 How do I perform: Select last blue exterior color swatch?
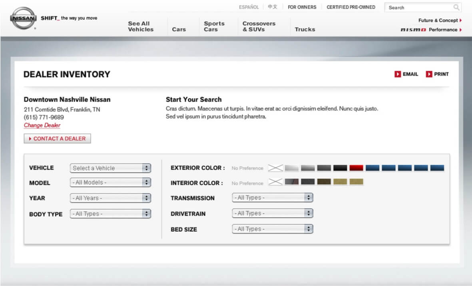coord(437,168)
